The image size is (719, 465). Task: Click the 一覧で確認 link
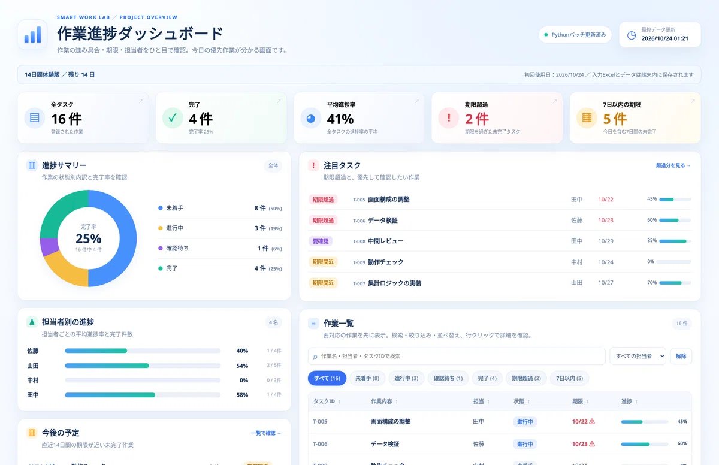coord(266,433)
